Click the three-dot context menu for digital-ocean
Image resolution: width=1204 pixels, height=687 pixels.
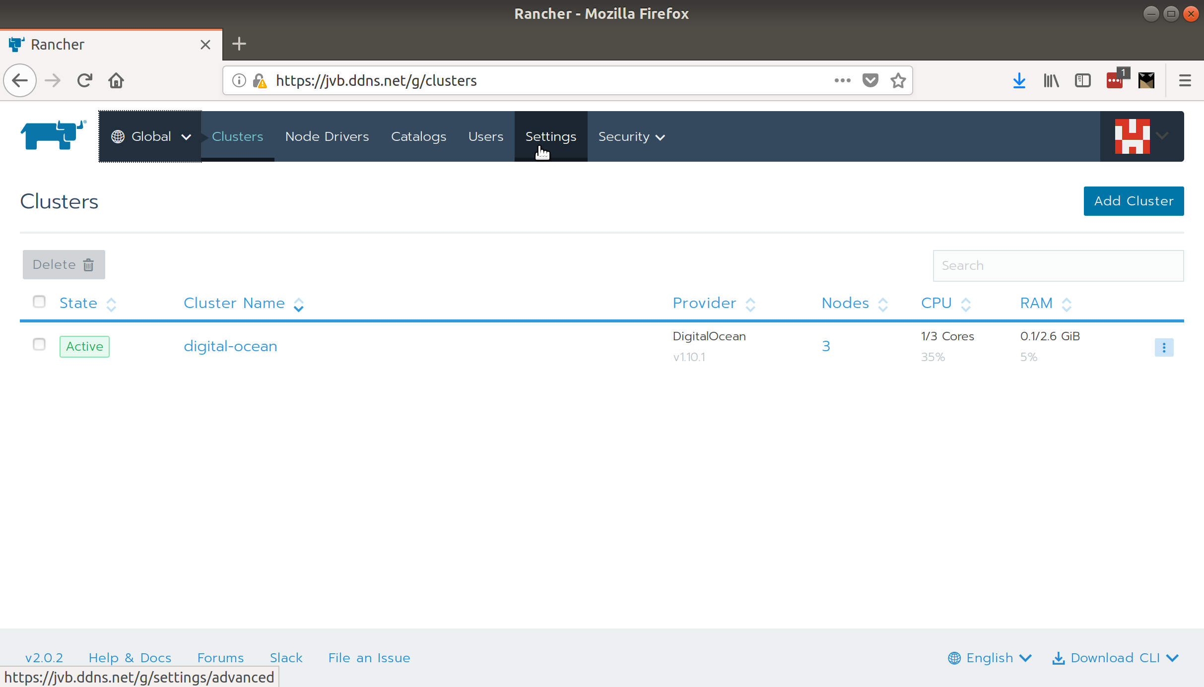1165,347
